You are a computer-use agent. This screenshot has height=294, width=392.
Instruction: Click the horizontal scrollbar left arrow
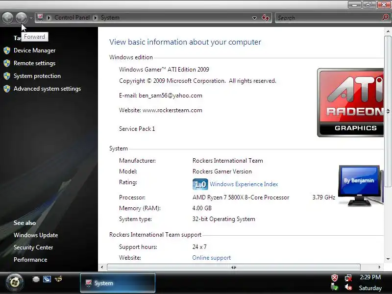(x=102, y=267)
